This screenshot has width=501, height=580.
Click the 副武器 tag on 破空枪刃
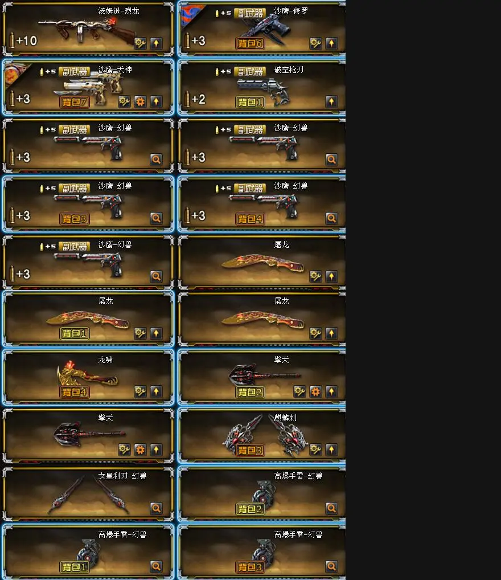[x=250, y=71]
